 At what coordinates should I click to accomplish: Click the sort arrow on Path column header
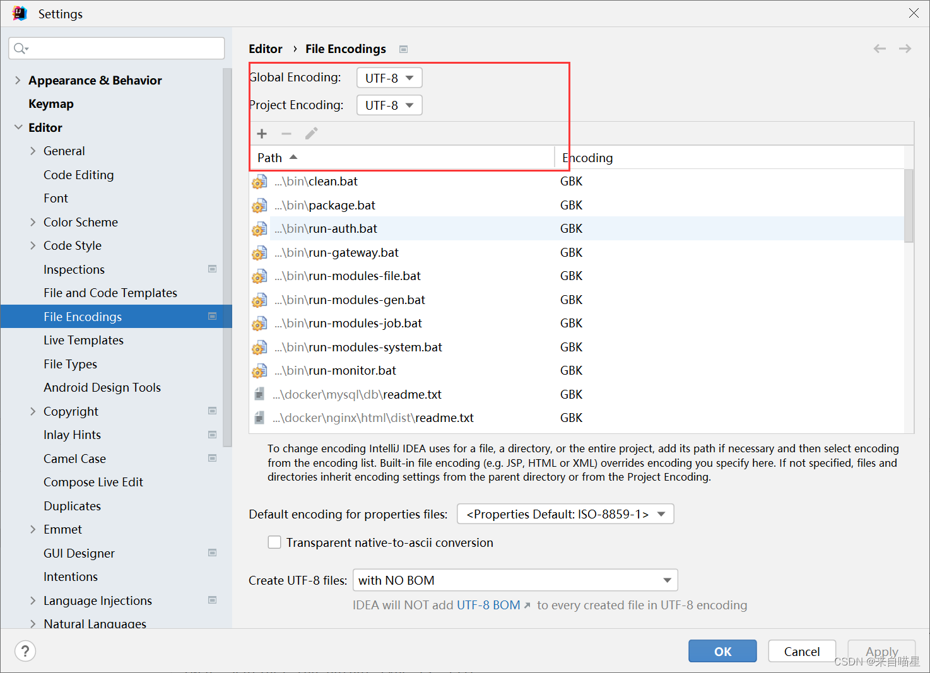point(293,157)
